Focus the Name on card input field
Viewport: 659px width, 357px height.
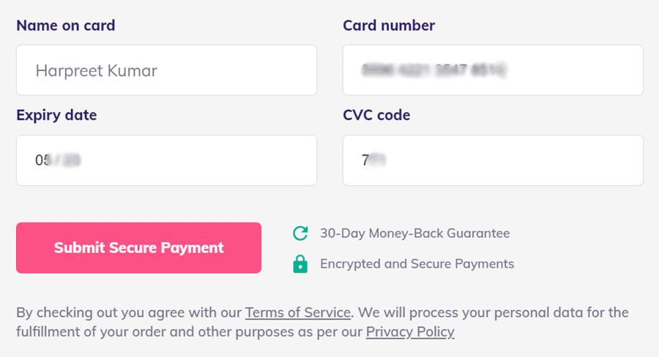(x=166, y=70)
